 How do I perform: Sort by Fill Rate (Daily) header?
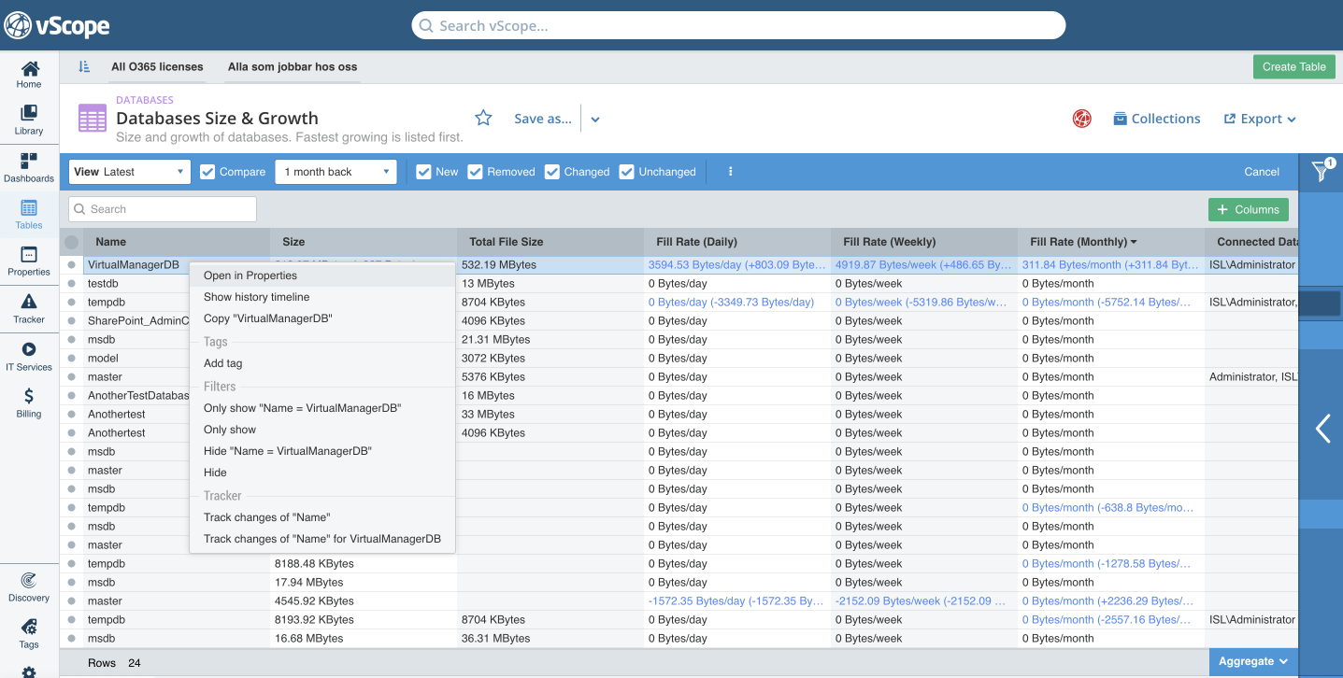[x=737, y=242]
